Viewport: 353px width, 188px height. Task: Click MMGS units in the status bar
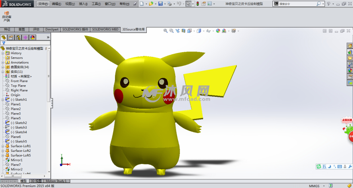pos(314,186)
